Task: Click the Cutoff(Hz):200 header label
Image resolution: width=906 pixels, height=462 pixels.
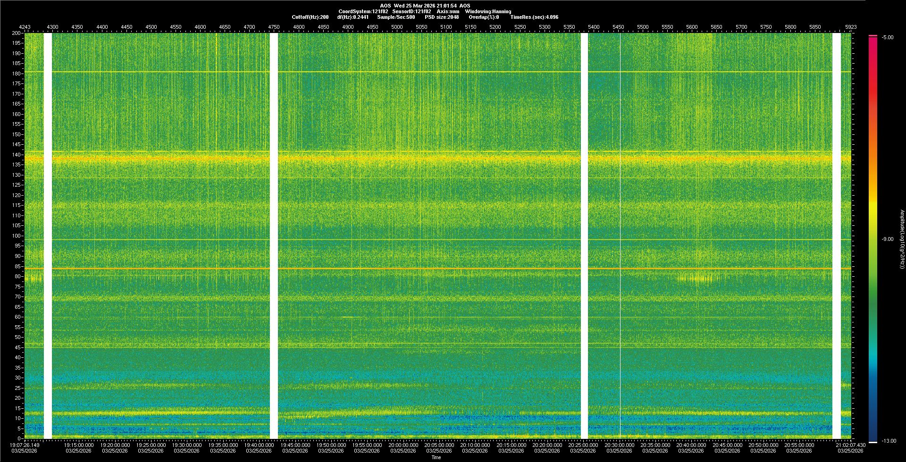Action: pyautogui.click(x=310, y=17)
